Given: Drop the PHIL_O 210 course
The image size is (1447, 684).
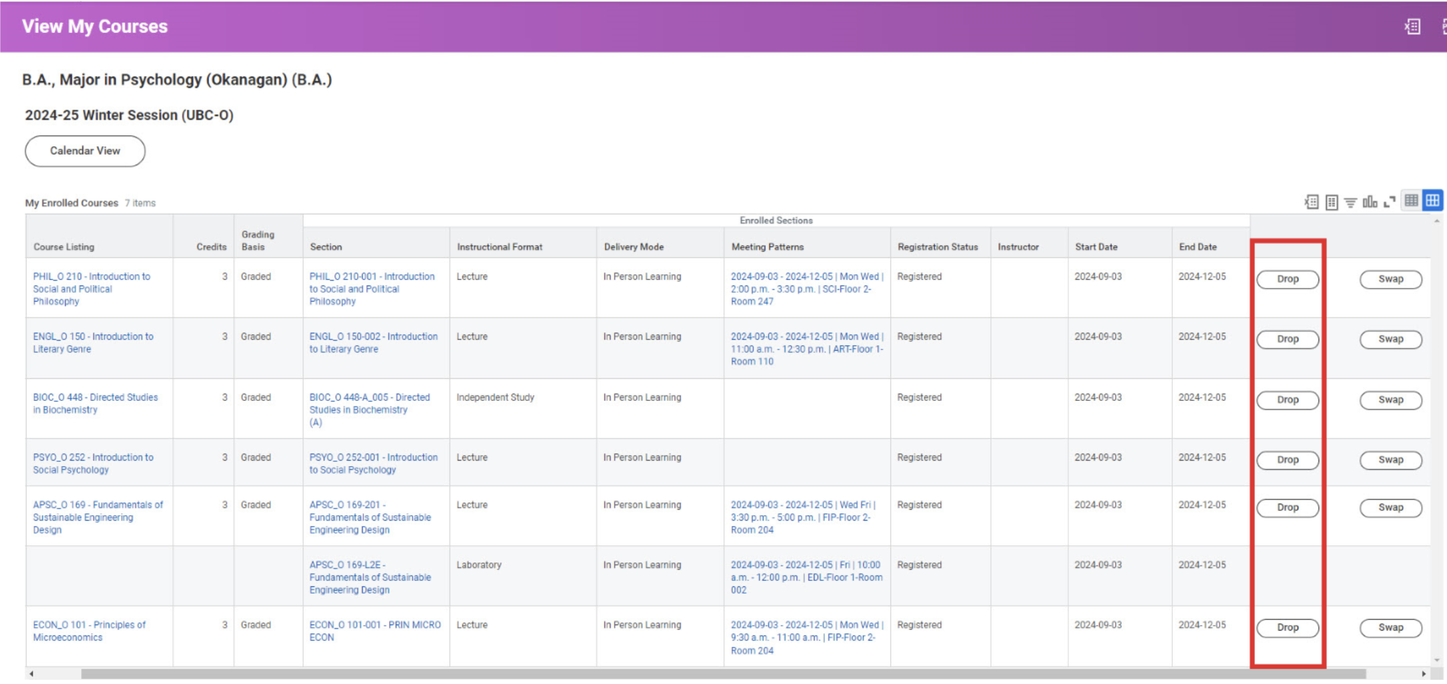Looking at the screenshot, I should [x=1287, y=279].
